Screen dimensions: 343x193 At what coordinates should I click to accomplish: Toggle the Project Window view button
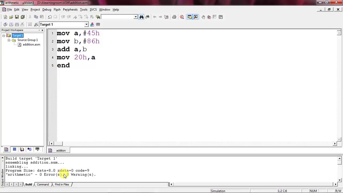coord(190,17)
